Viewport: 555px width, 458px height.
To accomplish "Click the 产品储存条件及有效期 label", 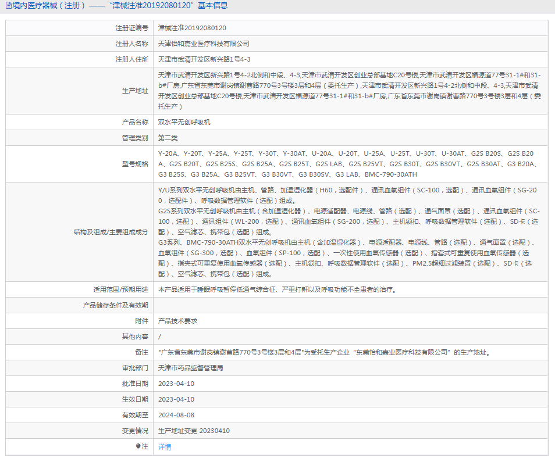I will coord(116,305).
